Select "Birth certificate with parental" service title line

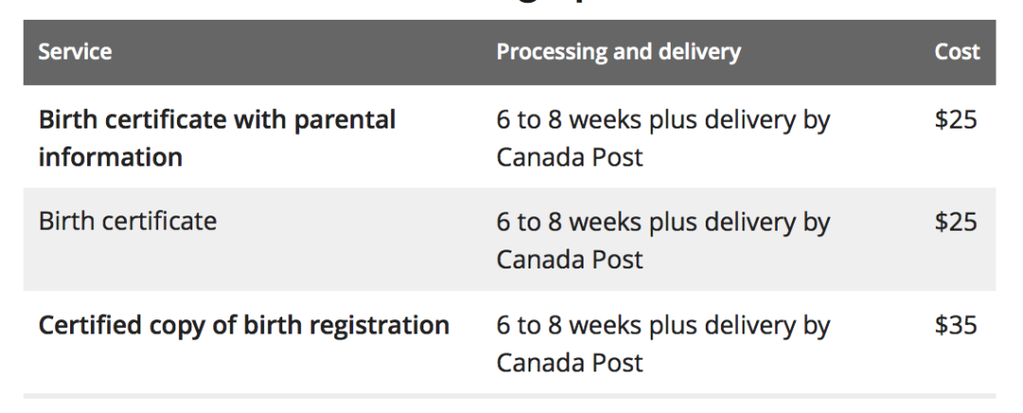tap(217, 121)
